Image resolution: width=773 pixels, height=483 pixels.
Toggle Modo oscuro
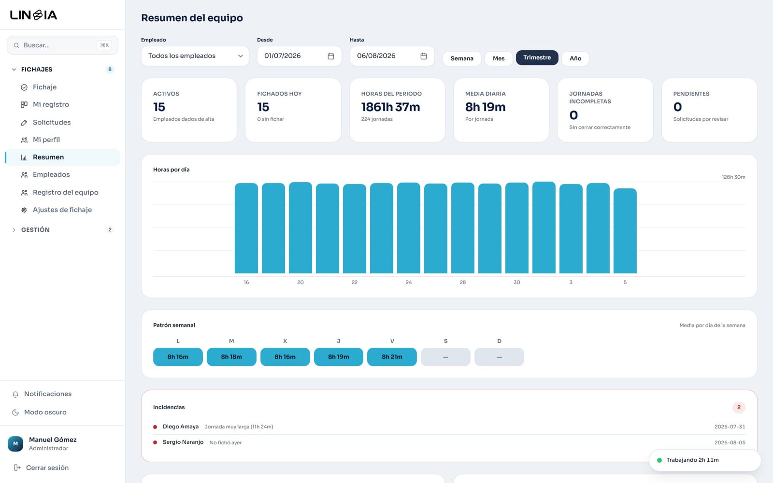[62, 412]
